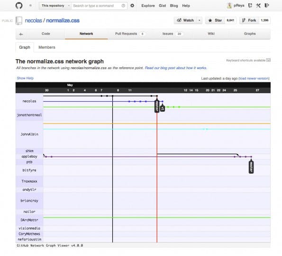Click the last purple commit dot on appleboy's line
This screenshot has width=282, height=256.
pyautogui.click(x=251, y=157)
